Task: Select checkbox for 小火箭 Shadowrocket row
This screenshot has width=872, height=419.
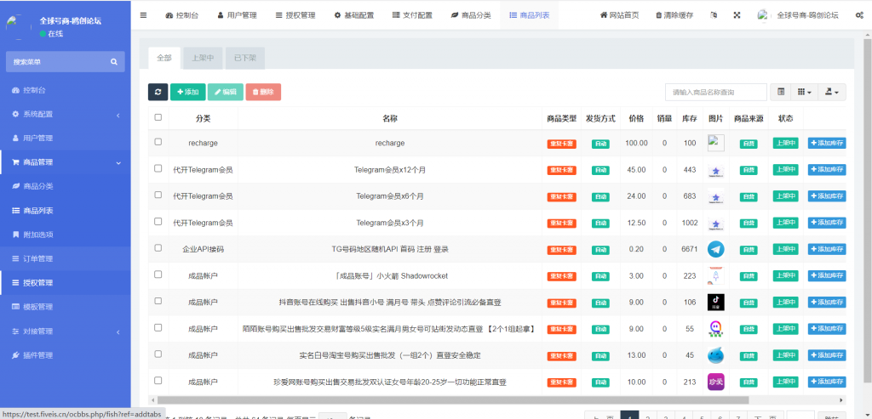Action: click(158, 275)
